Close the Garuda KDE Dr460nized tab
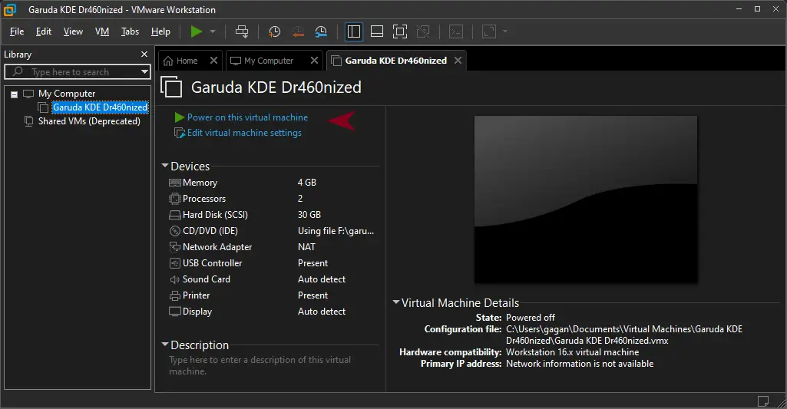Viewport: 787px width, 409px height. click(458, 60)
